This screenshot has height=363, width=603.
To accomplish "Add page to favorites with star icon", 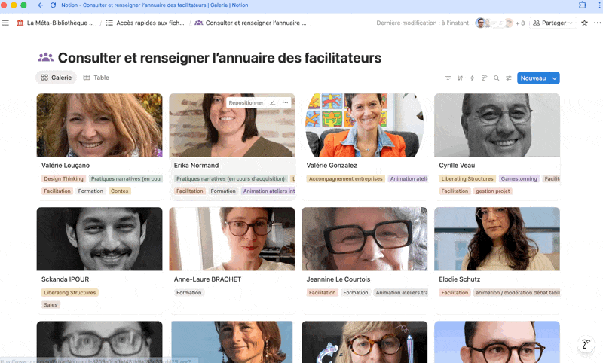I will point(584,23).
